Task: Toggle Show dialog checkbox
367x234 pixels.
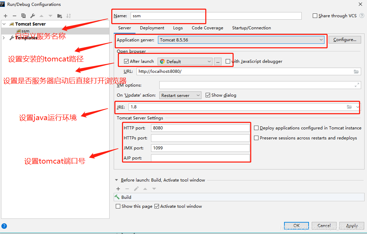Action: pos(208,95)
